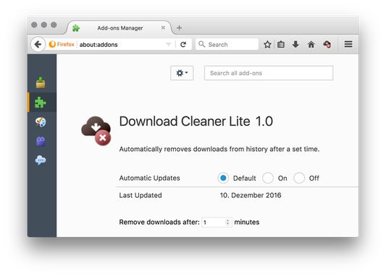Click the add-on description sentence
The width and height of the screenshot is (386, 276).
point(219,149)
